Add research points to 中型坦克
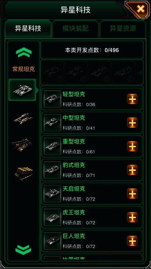This screenshot has width=151, height=269. [132, 123]
